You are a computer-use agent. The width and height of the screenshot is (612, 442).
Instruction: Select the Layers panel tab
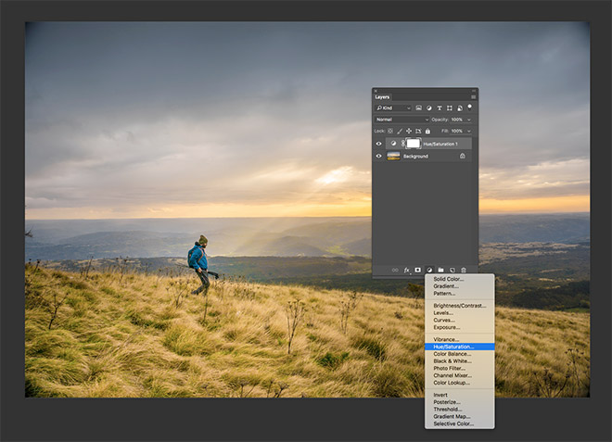tap(382, 96)
